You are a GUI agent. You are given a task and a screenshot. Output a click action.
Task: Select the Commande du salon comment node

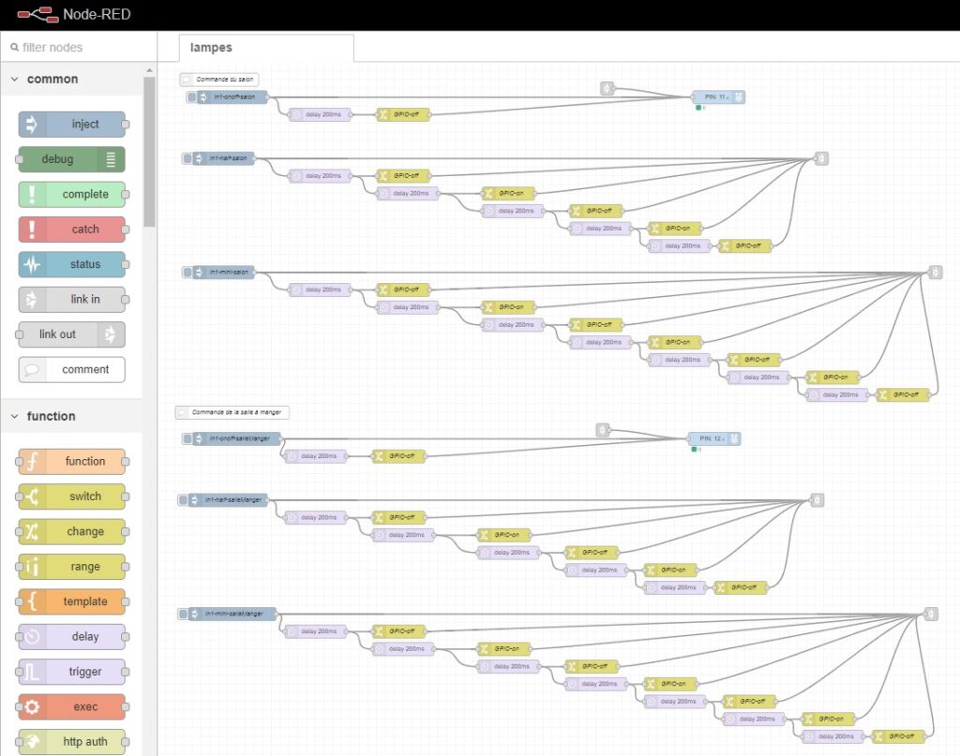(x=219, y=80)
